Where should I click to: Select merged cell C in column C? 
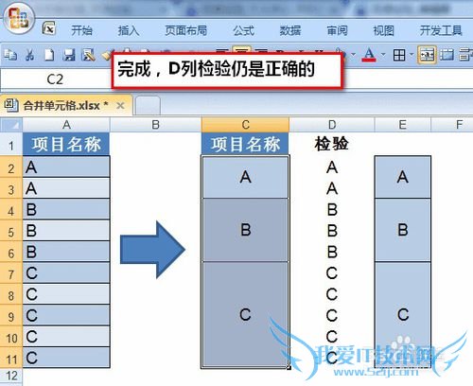245,315
